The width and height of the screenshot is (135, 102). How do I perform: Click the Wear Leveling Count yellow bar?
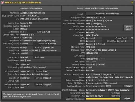coord(103,99)
